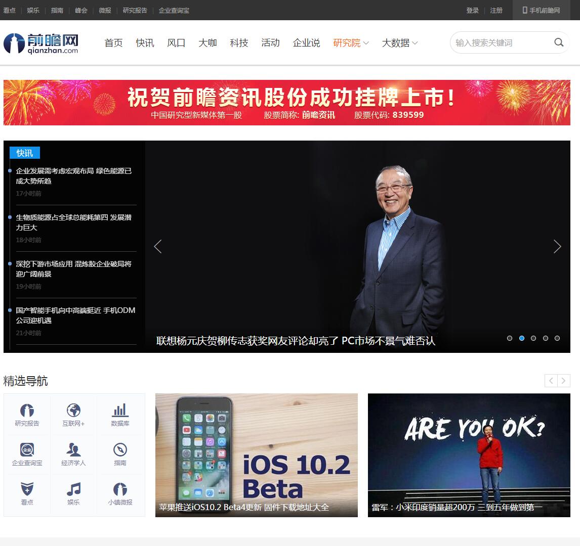Open news 国产智能手机向中高端挺近

[75, 315]
